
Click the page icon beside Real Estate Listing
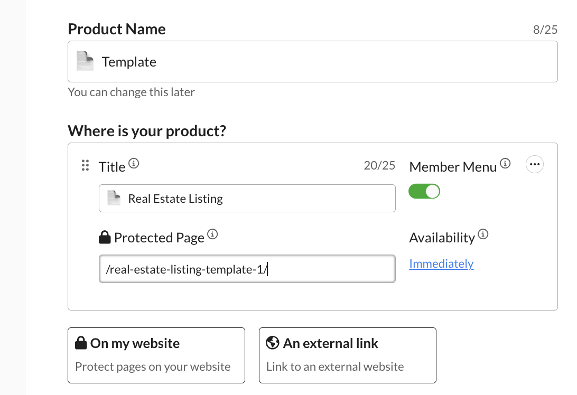pos(113,198)
